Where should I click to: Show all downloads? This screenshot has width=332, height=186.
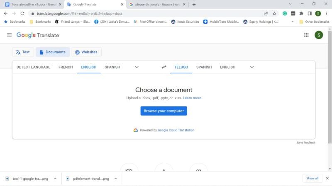click(x=312, y=179)
